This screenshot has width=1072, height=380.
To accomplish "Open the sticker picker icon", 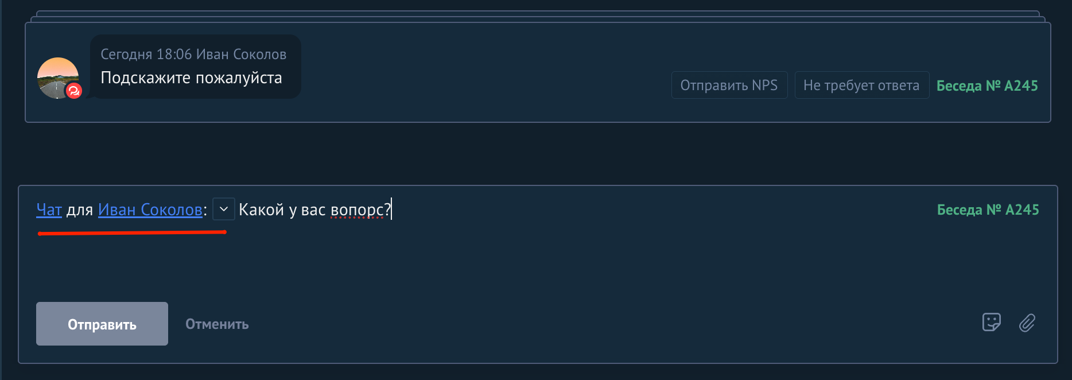I will click(991, 322).
